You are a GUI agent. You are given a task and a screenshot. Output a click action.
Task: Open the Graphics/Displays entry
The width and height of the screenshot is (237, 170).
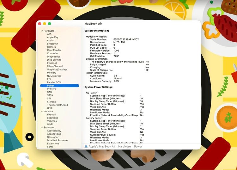(x=57, y=70)
